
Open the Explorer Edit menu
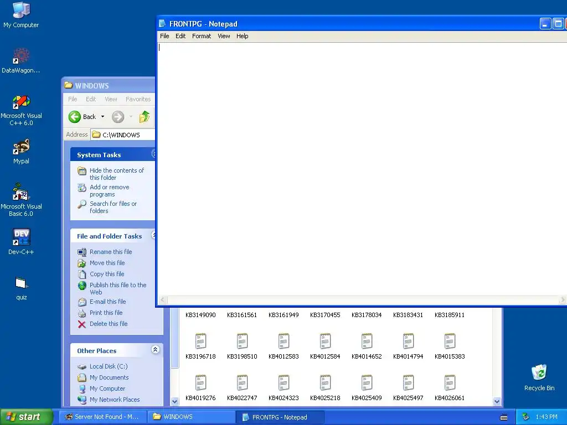point(91,99)
